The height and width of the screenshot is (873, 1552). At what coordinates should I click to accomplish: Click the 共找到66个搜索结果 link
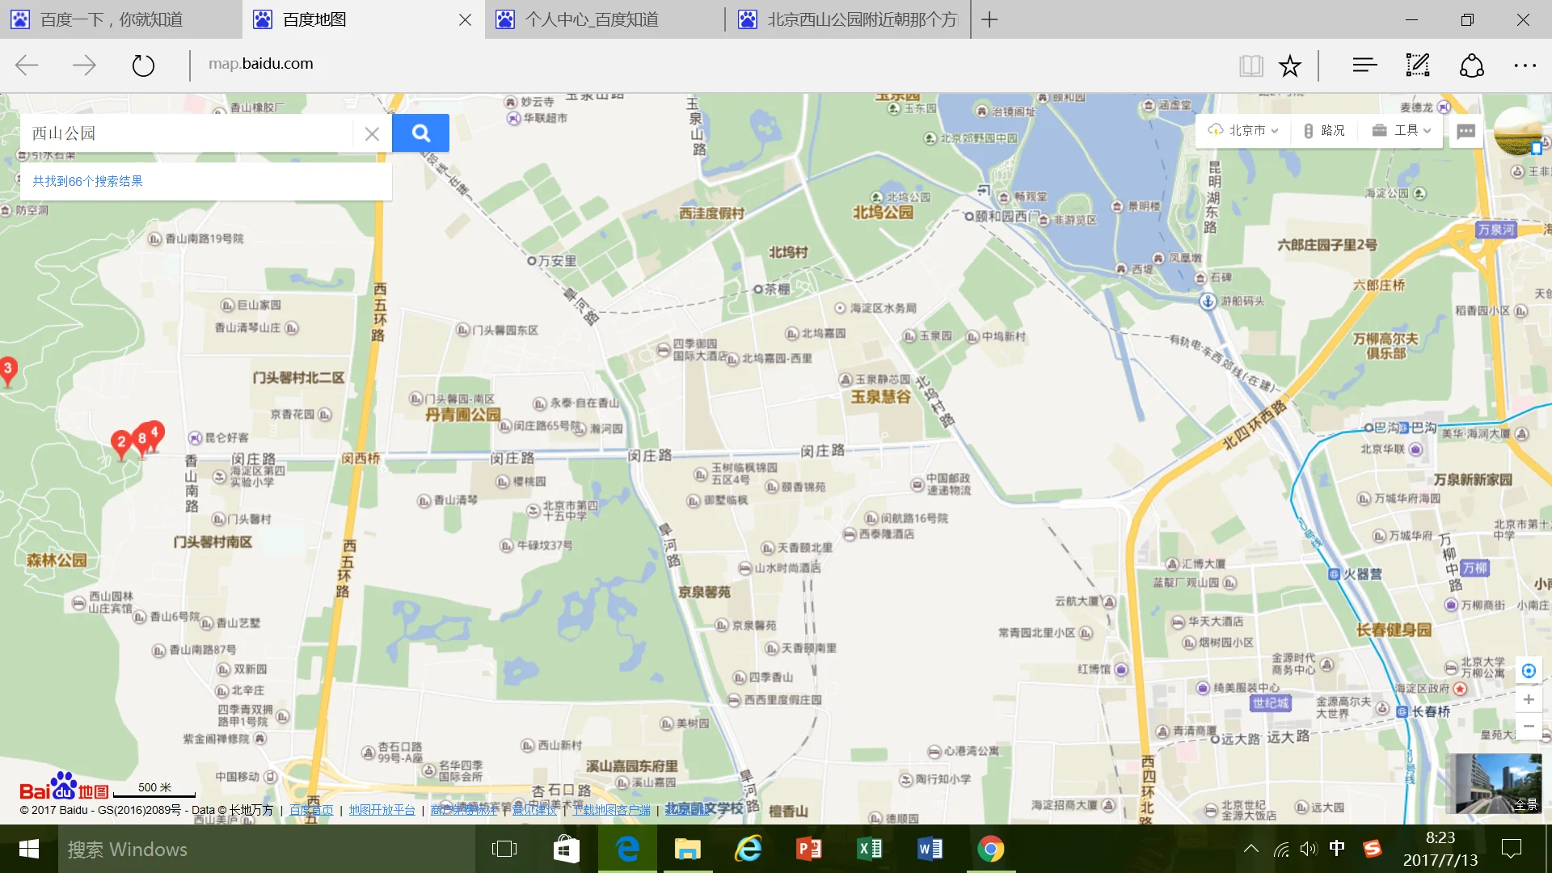pos(86,181)
